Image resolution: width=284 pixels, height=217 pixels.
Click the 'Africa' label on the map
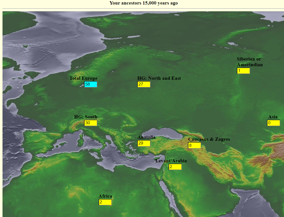(105, 196)
